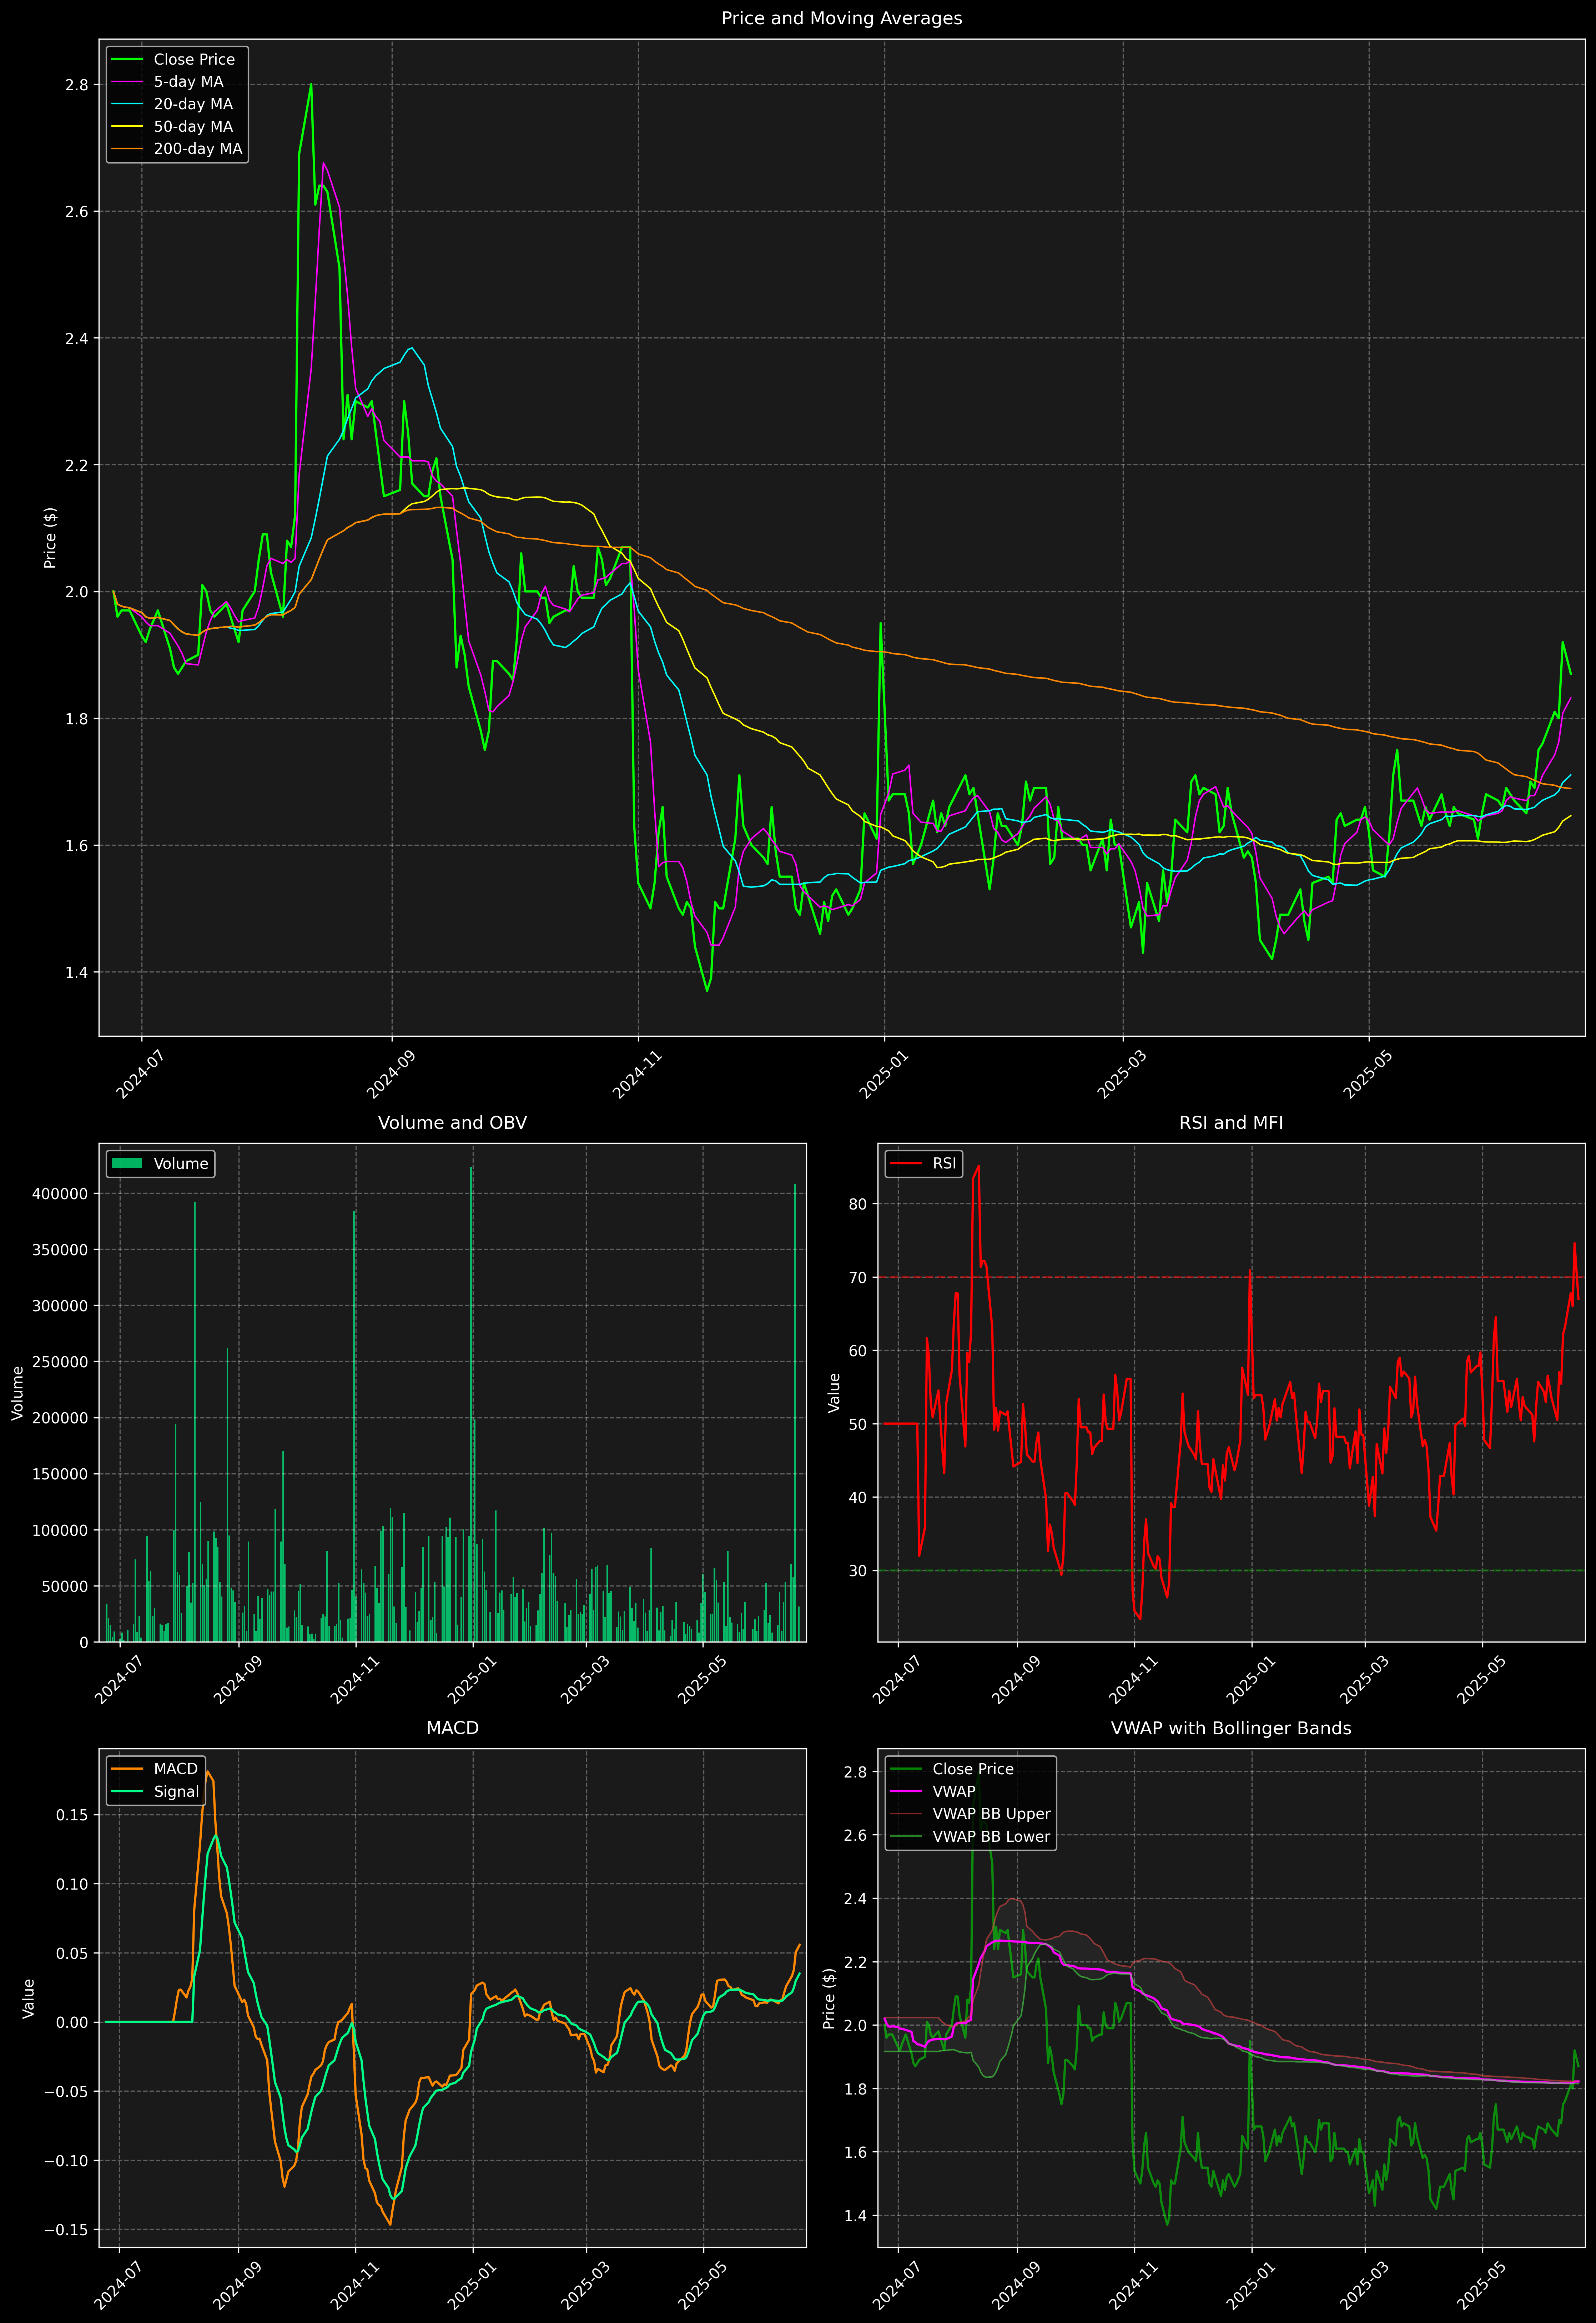Click the 'VWAP with Bollinger Bands' chart title
Screen dimensions: 1596x2323
tap(1231, 1728)
